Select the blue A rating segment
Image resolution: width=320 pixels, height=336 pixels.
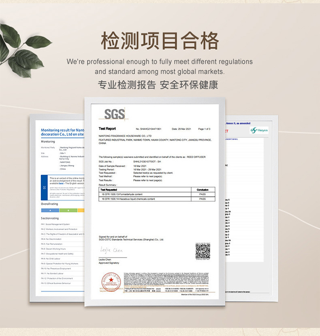[x=50, y=210]
